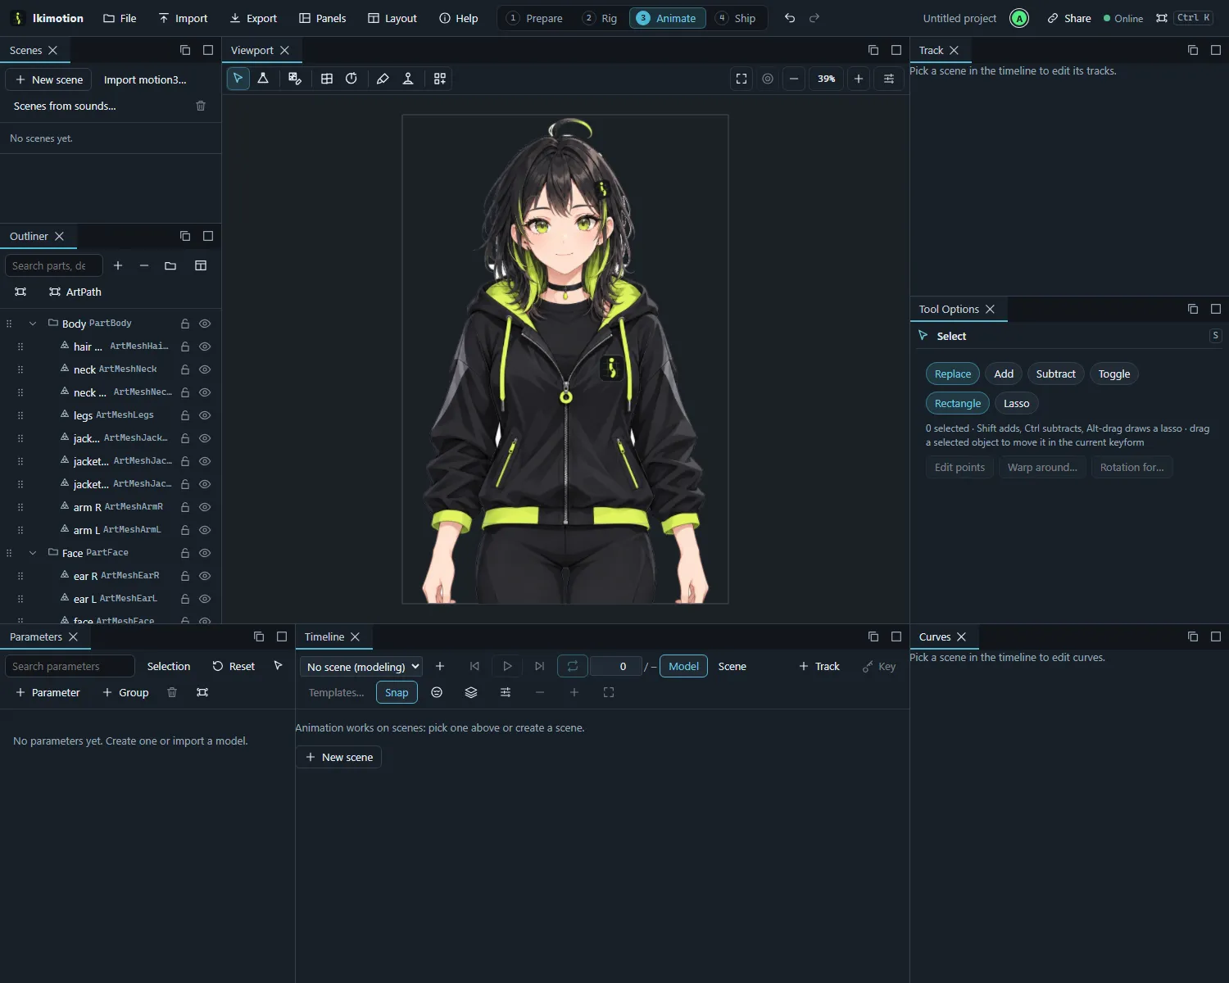Zoom in the viewport with the plus icon

[x=859, y=79]
